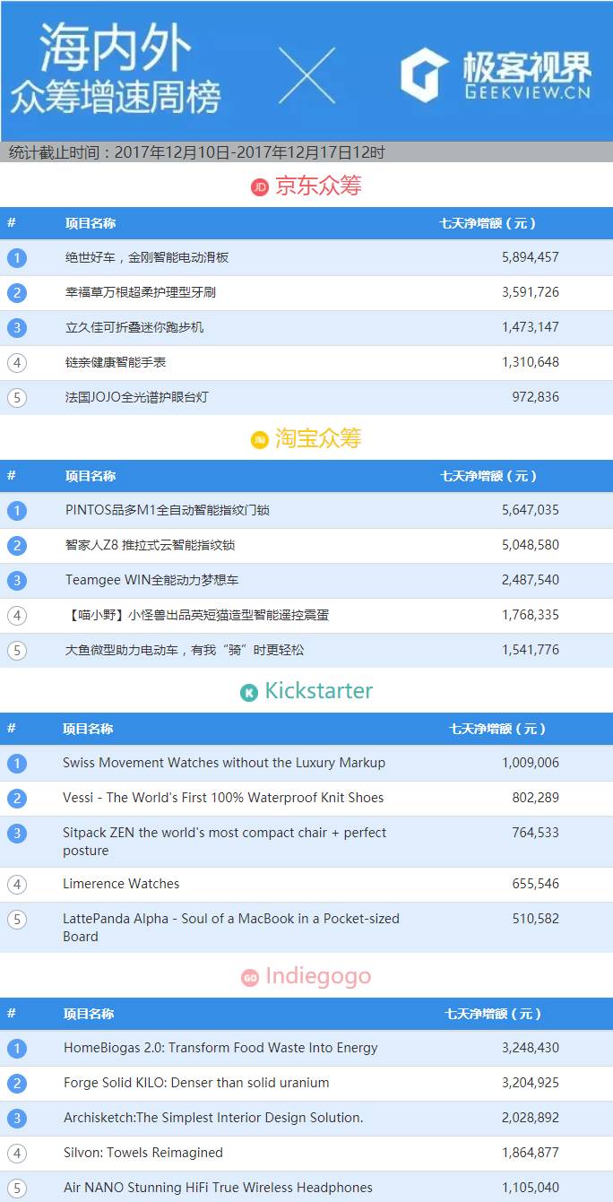The height and width of the screenshot is (1202, 613).
Task: Click rank 1 badge beside HomeBiogas 2.0
Action: [x=17, y=1049]
